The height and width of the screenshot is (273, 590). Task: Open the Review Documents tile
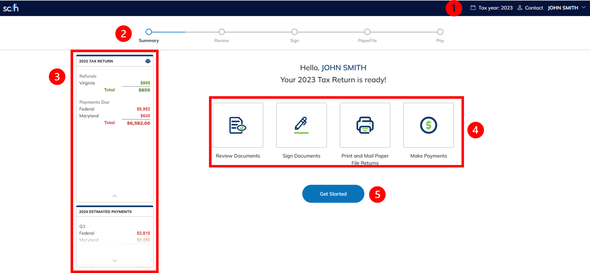[x=238, y=125]
